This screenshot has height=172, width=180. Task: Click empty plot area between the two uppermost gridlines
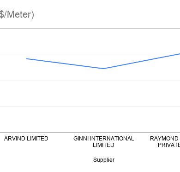coord(90,42)
